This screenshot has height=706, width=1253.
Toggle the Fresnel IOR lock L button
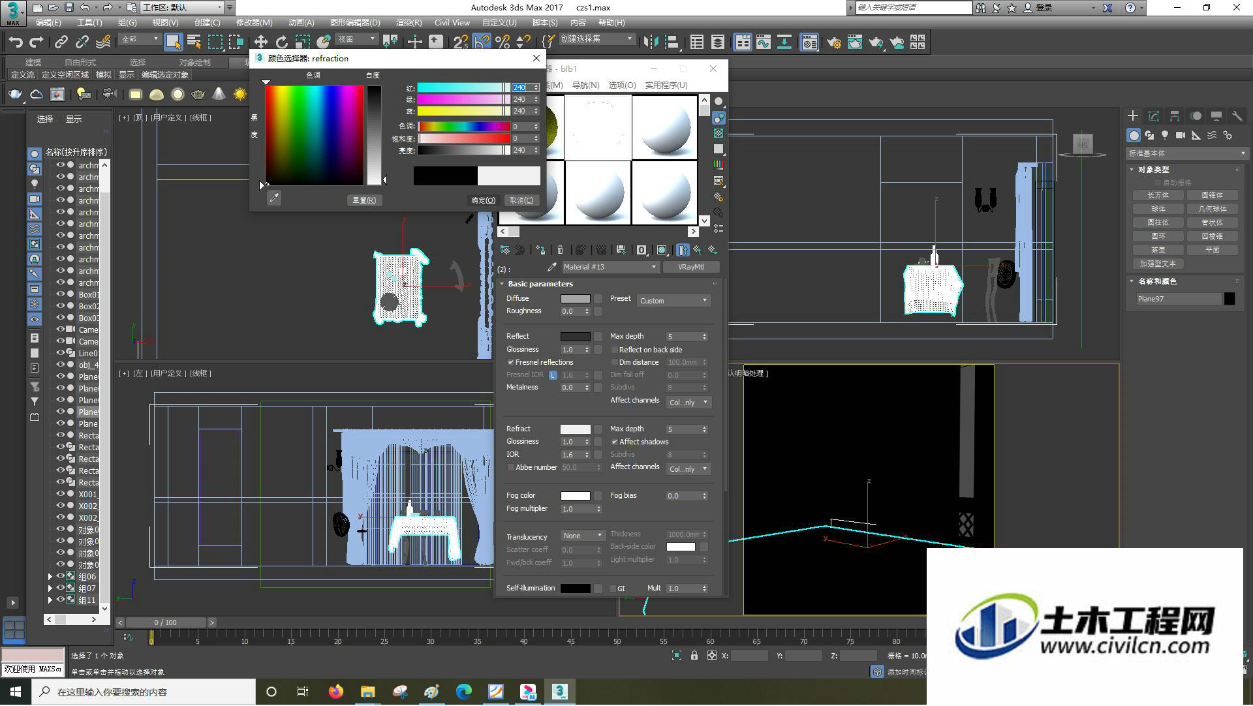click(553, 375)
